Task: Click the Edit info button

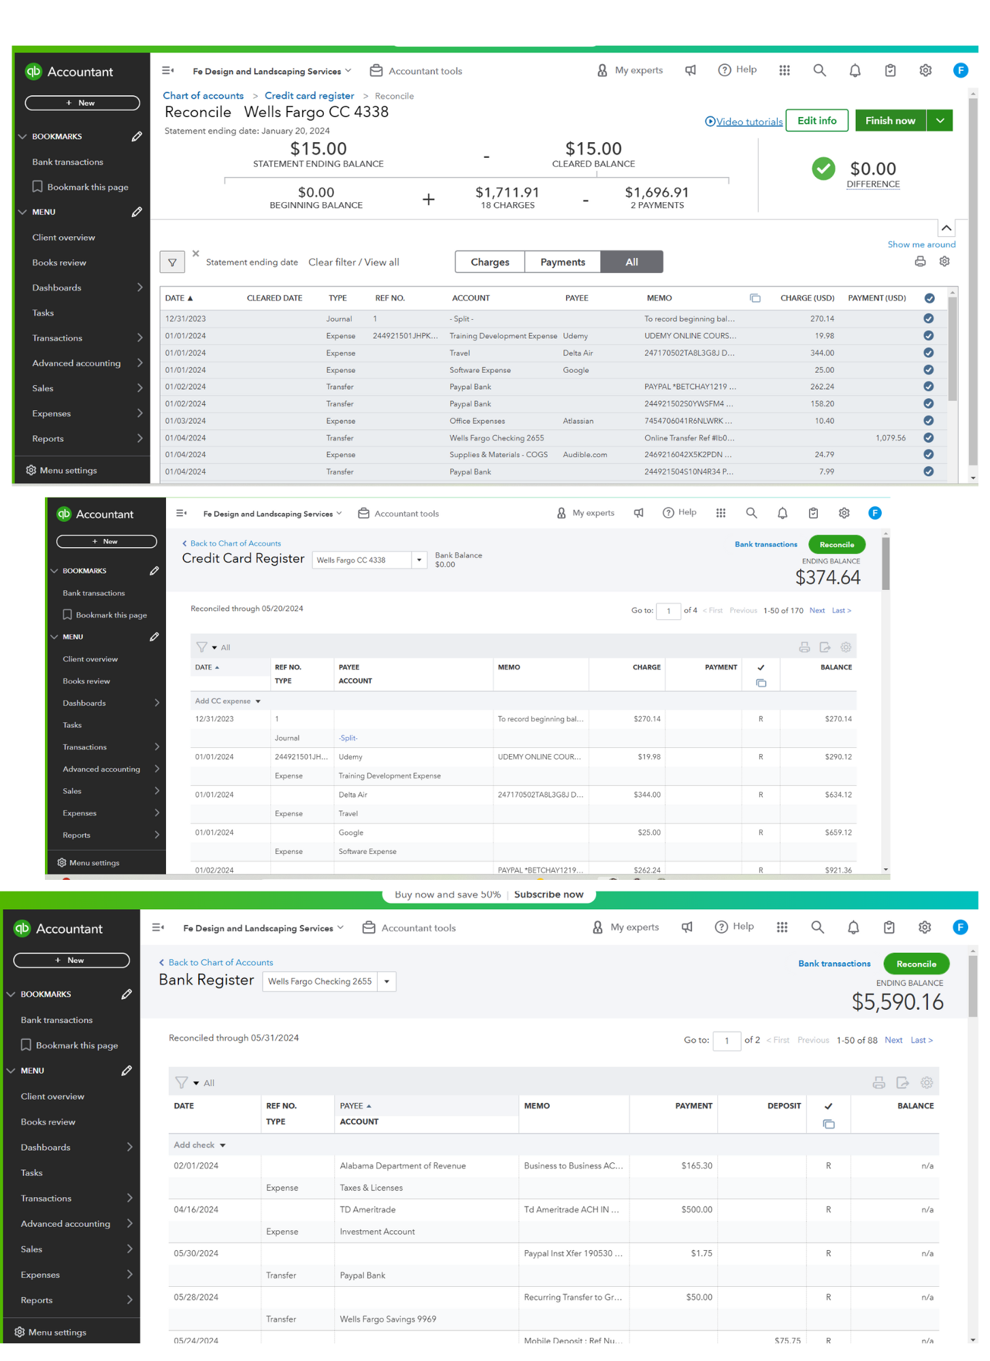Action: coord(816,120)
